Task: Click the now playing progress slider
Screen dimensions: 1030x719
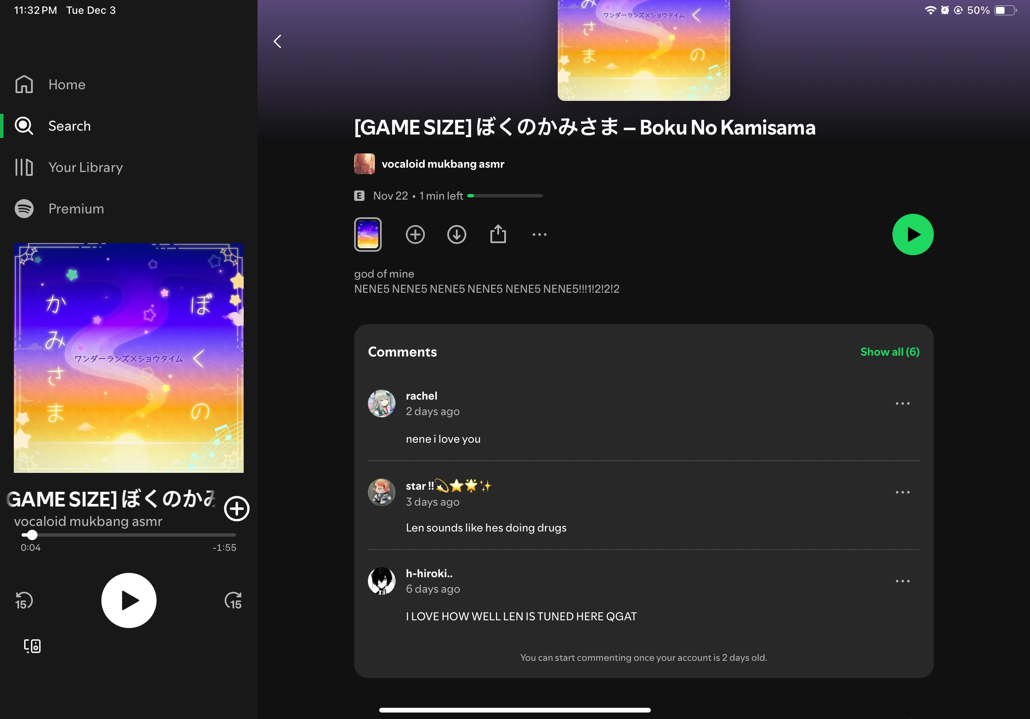Action: coord(128,535)
